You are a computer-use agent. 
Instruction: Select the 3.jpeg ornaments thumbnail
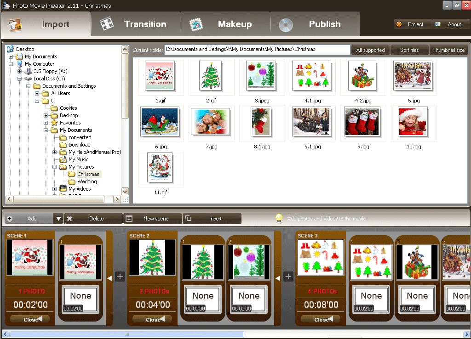click(x=262, y=77)
